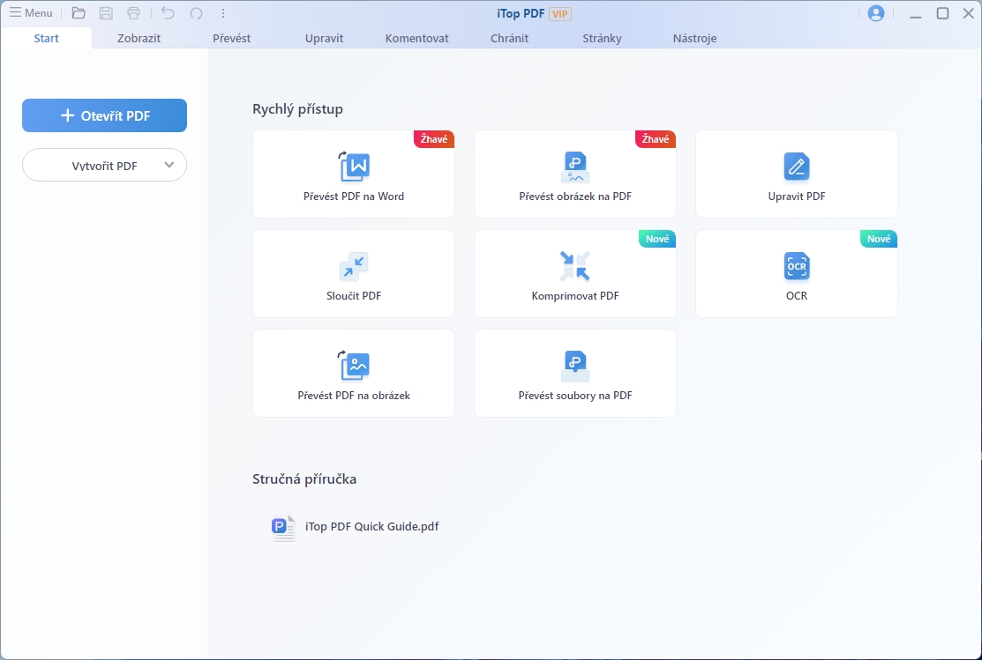This screenshot has width=982, height=660.
Task: Click the Převést PDF na Word icon
Action: pos(354,167)
